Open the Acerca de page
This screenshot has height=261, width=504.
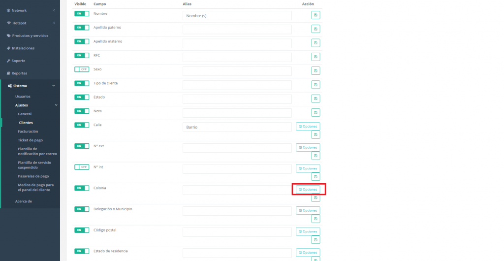[24, 201]
